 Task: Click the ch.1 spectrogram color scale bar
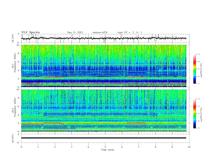194,69
